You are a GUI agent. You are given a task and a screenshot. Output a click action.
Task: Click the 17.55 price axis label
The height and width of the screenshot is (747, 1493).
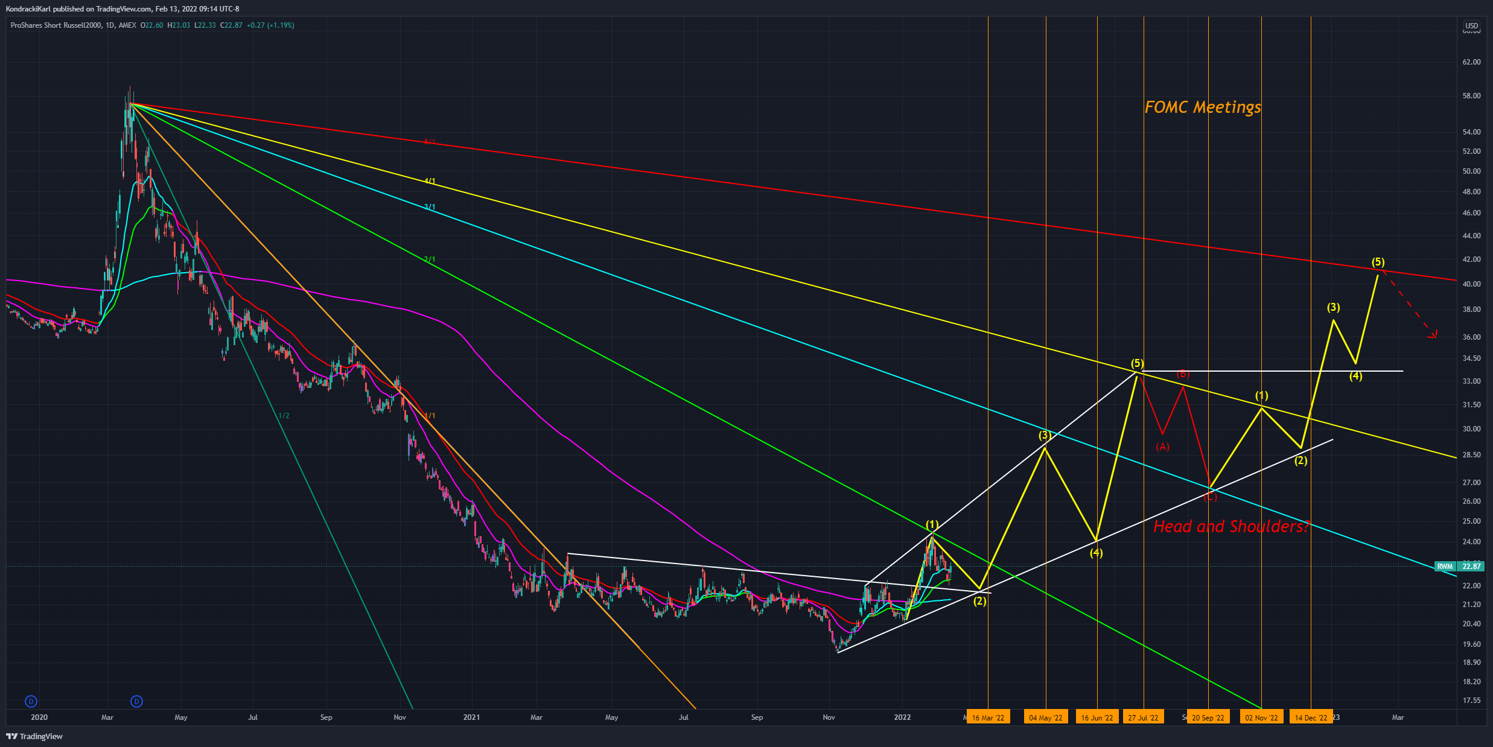pos(1472,701)
